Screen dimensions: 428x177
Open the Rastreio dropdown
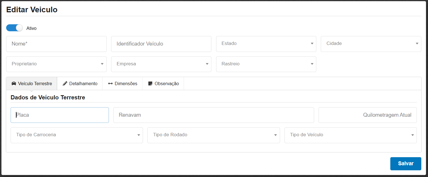(x=266, y=64)
